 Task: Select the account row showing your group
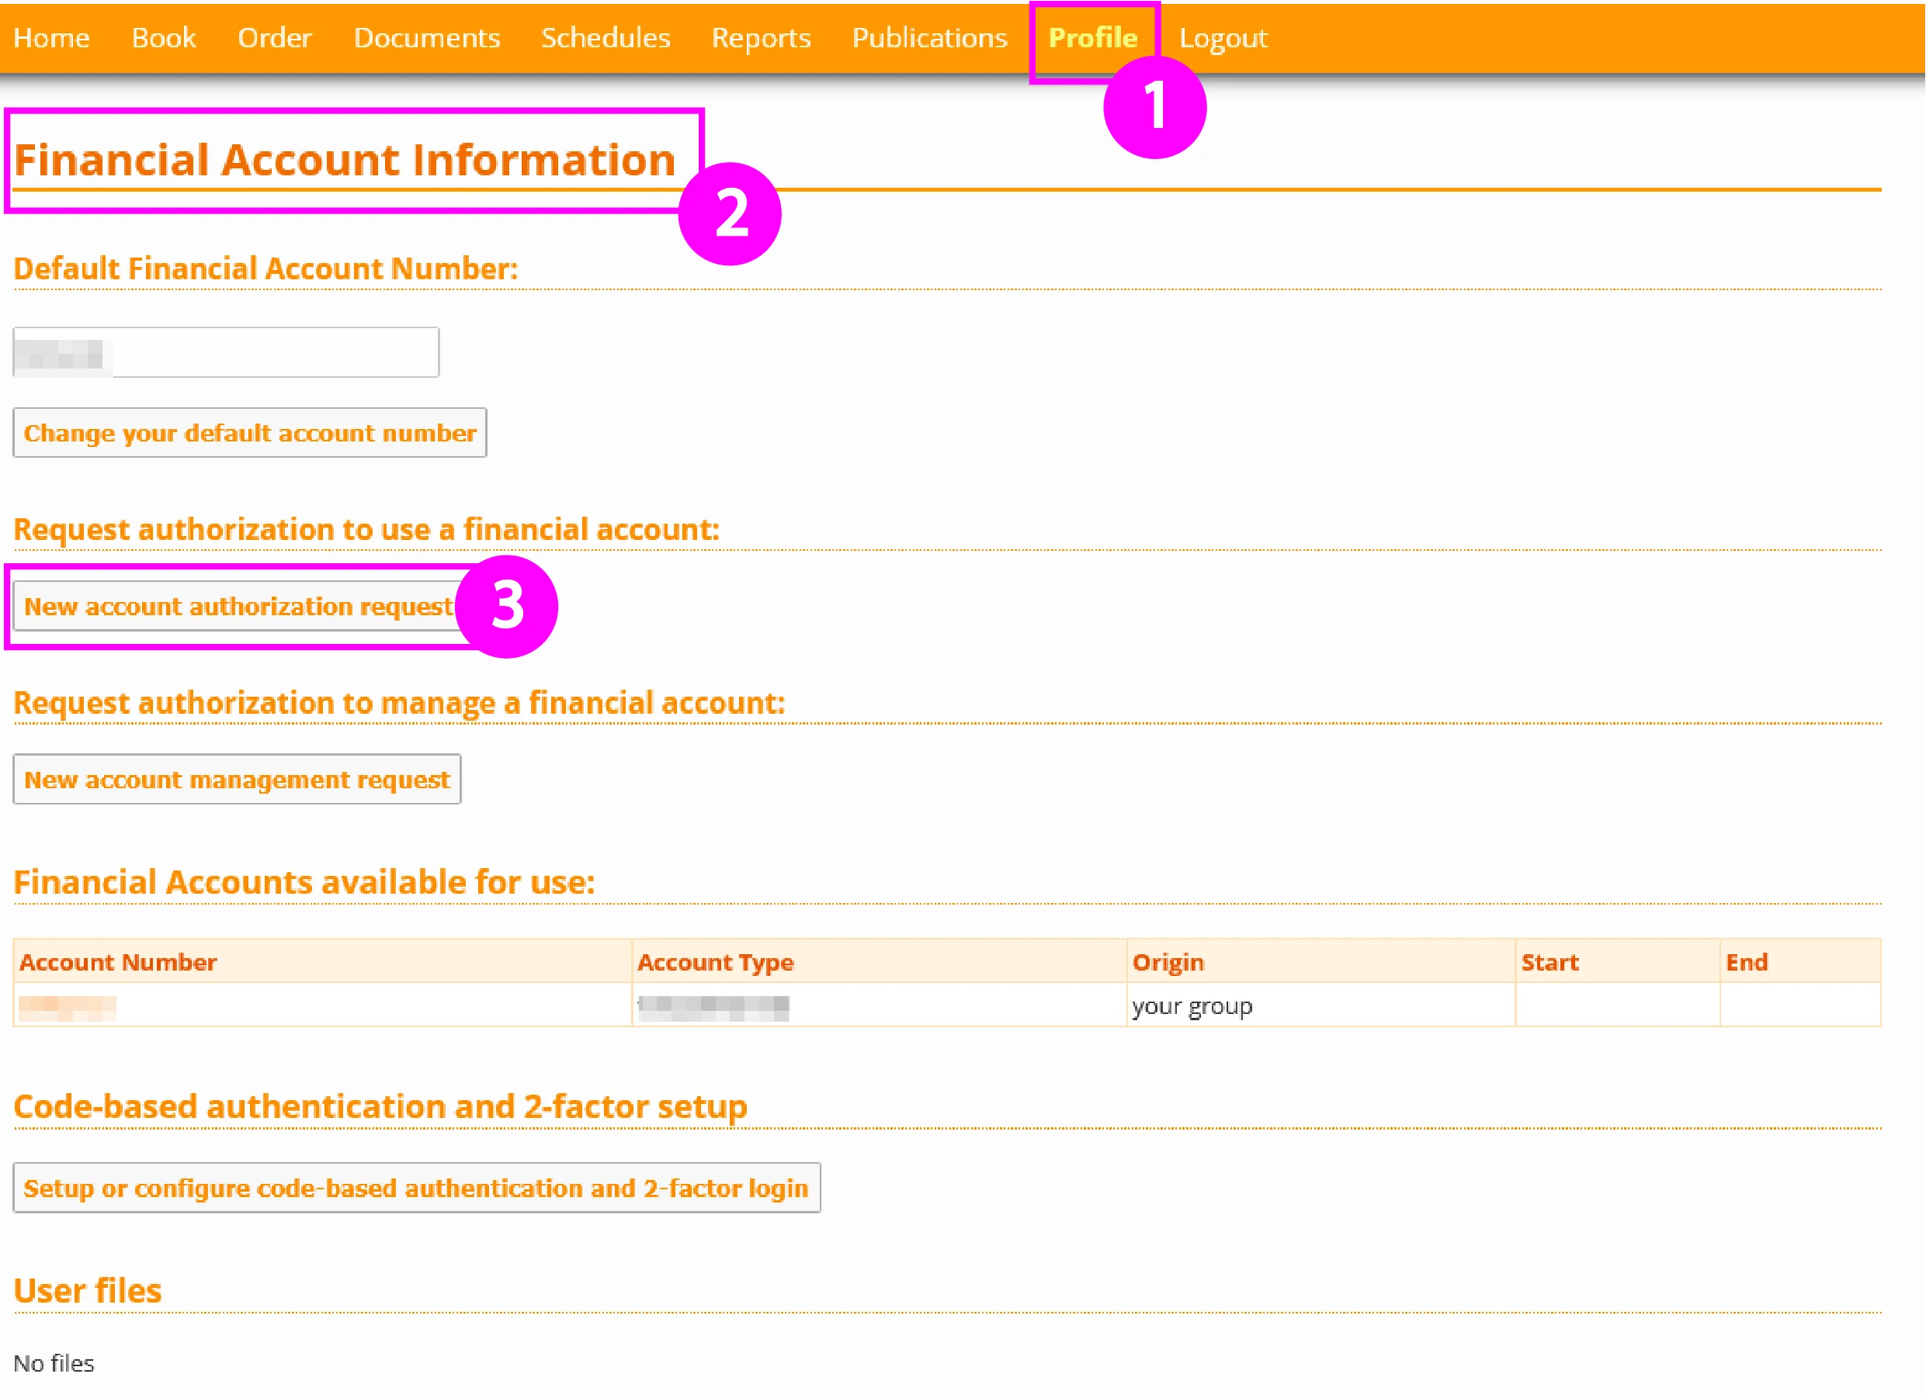(1192, 1006)
